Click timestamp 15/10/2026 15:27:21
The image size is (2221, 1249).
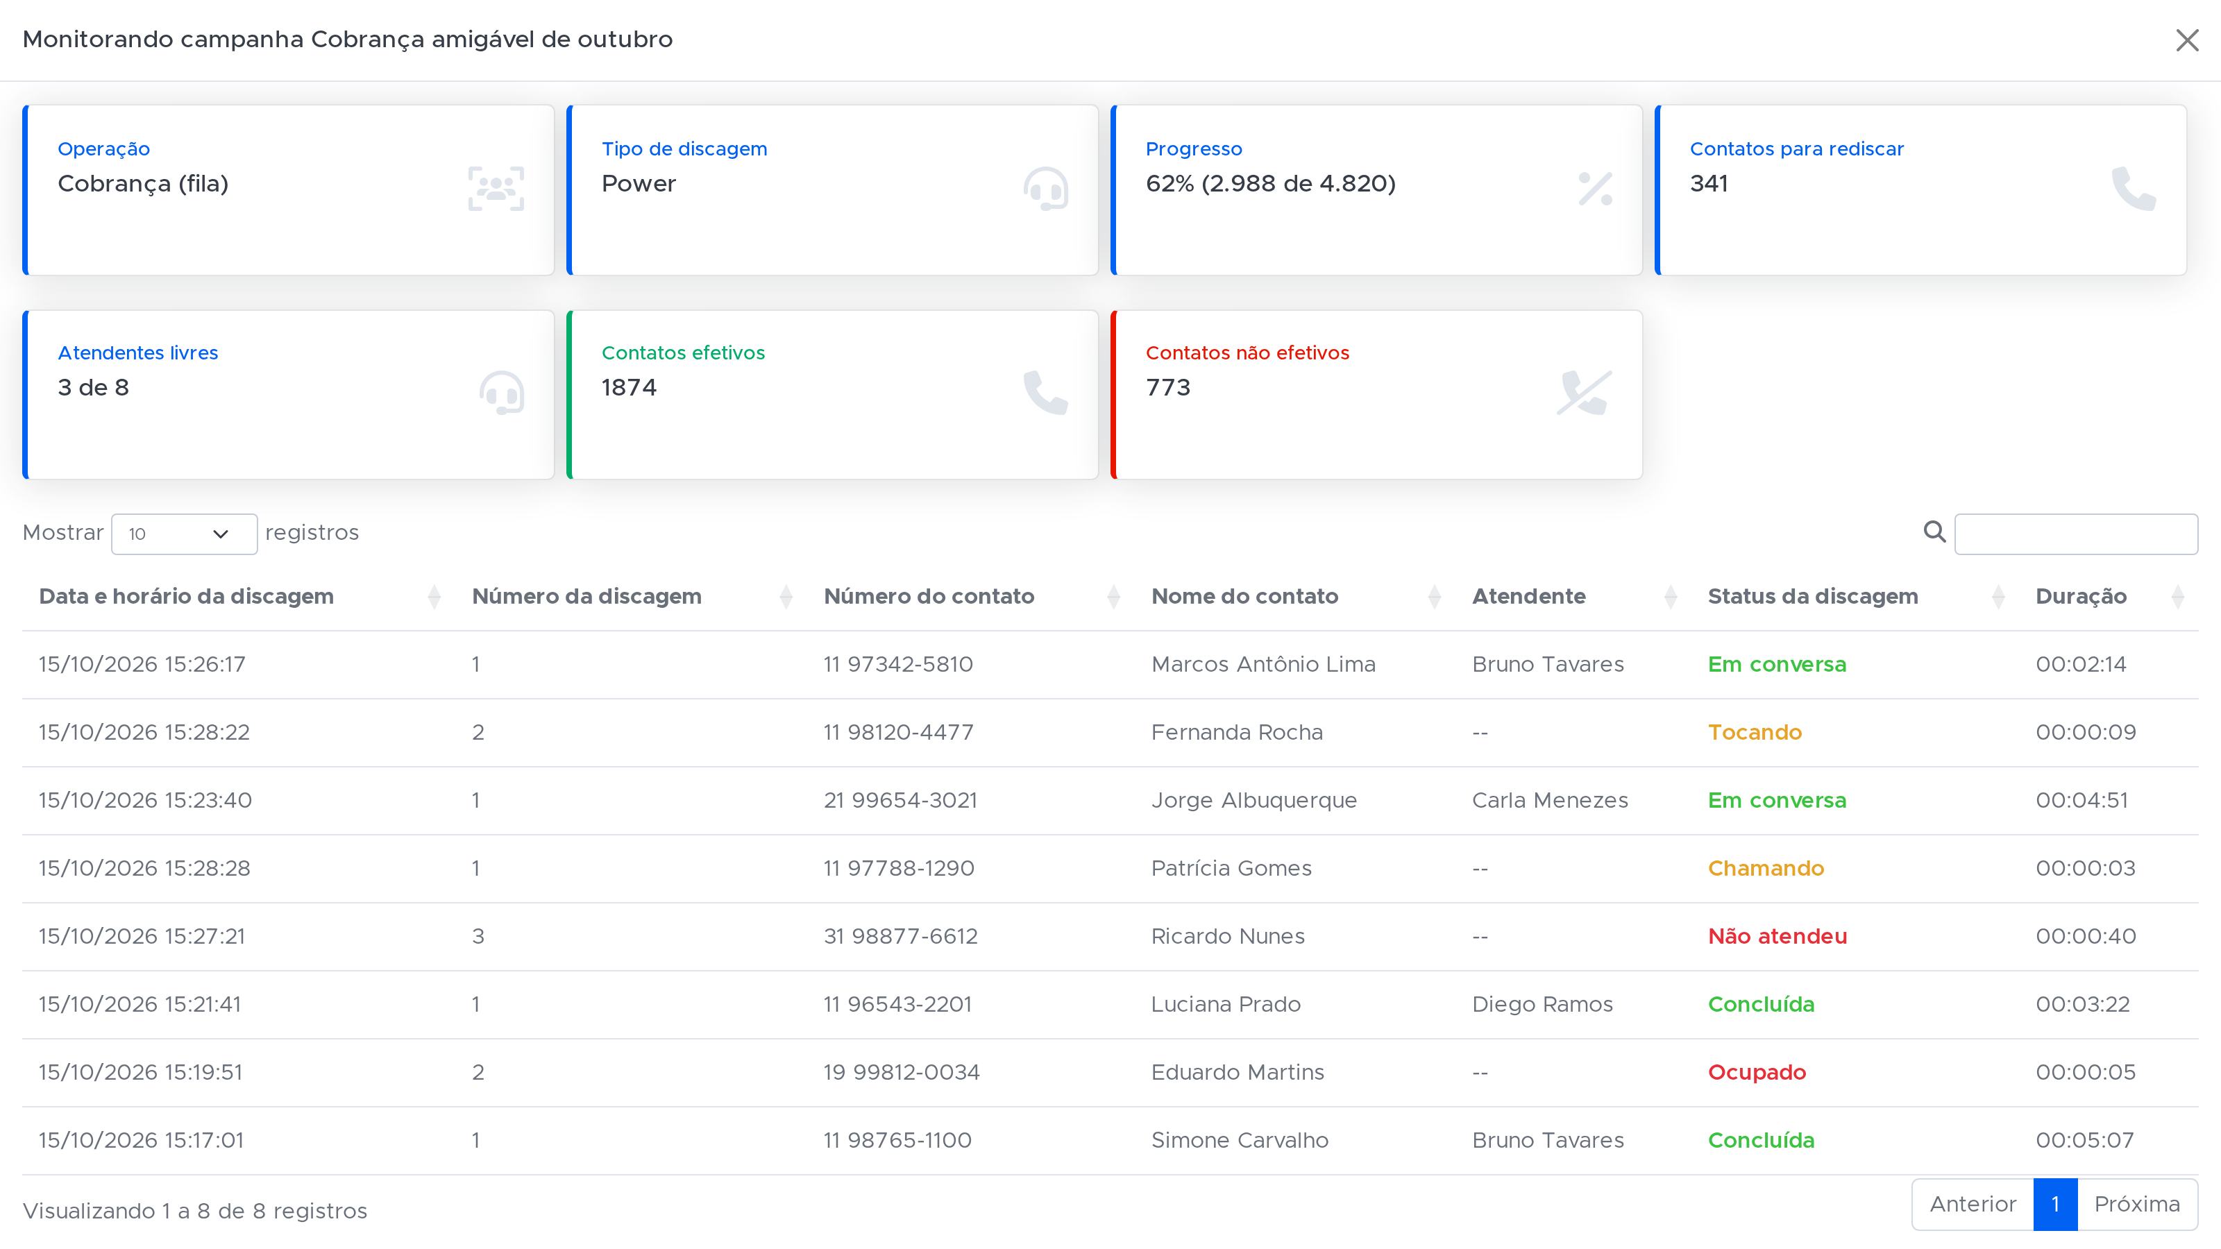[x=142, y=937]
